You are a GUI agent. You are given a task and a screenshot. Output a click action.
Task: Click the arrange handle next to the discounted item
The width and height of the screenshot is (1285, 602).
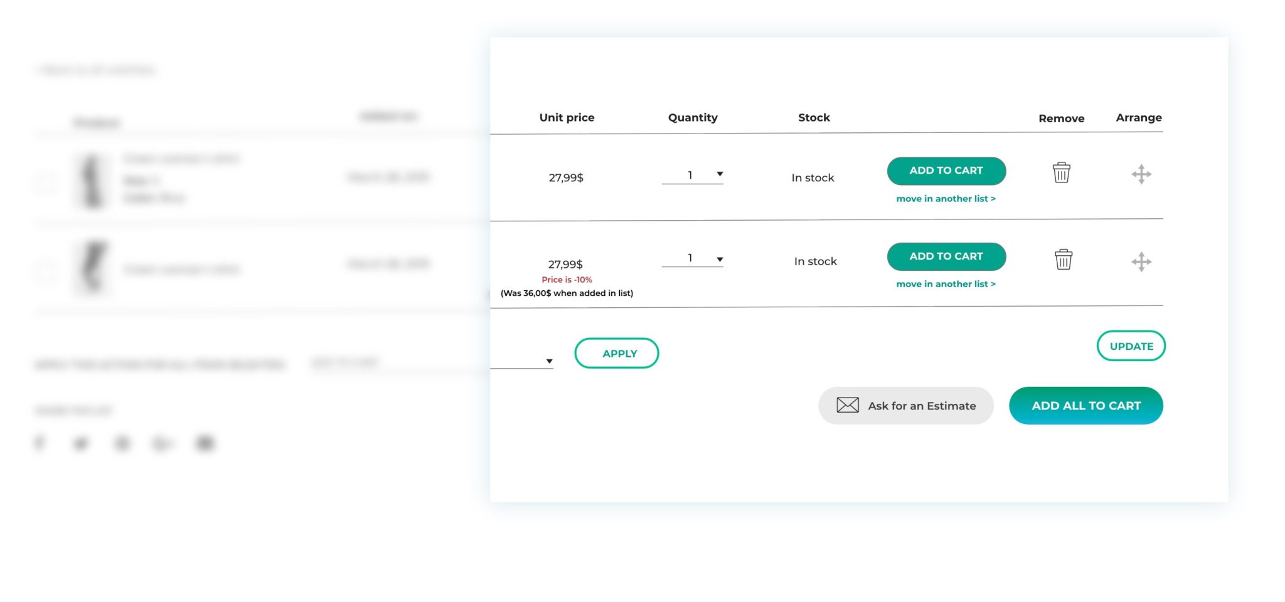tap(1141, 261)
